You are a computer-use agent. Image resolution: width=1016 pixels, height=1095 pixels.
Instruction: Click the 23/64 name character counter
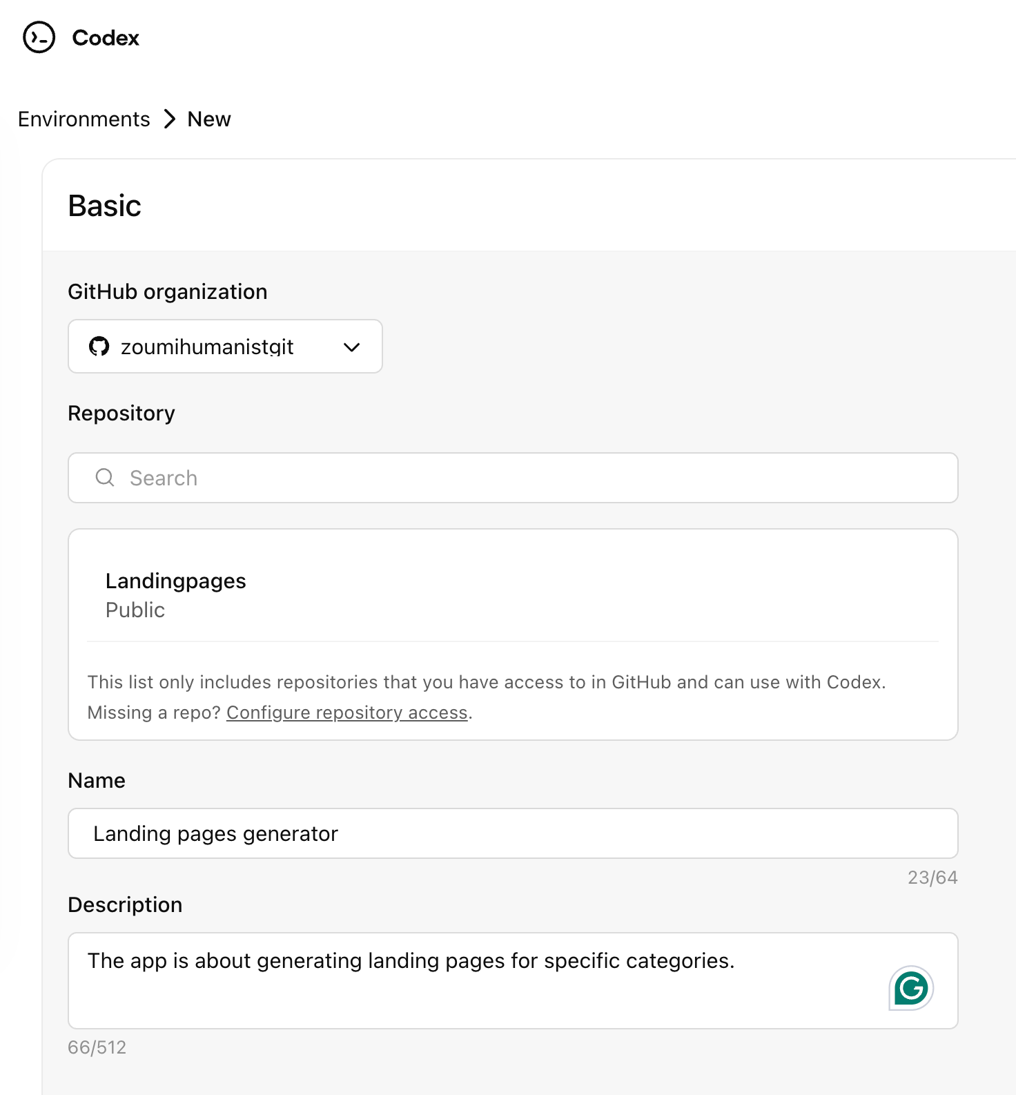pos(932,878)
